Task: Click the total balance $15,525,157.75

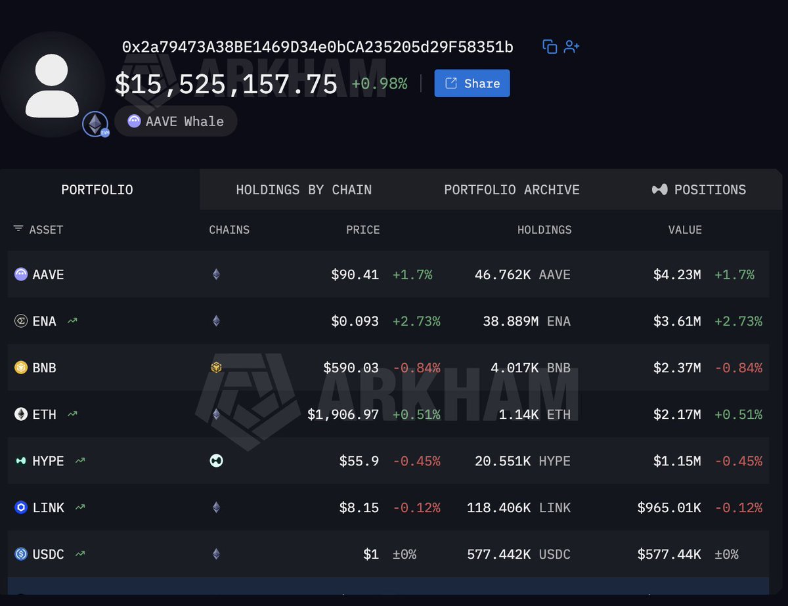Action: [227, 84]
